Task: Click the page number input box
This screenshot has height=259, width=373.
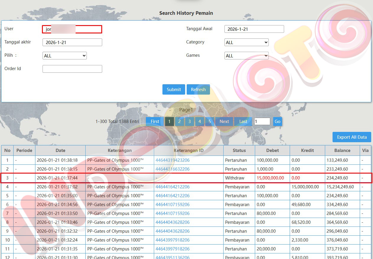Action: (262, 122)
